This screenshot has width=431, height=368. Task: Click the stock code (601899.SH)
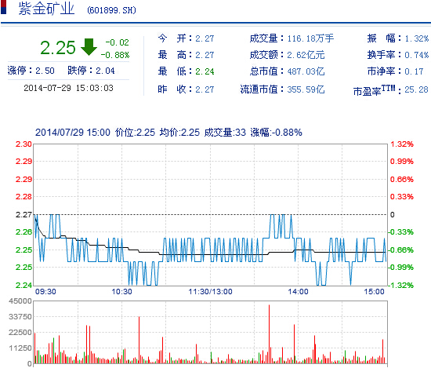(x=111, y=10)
